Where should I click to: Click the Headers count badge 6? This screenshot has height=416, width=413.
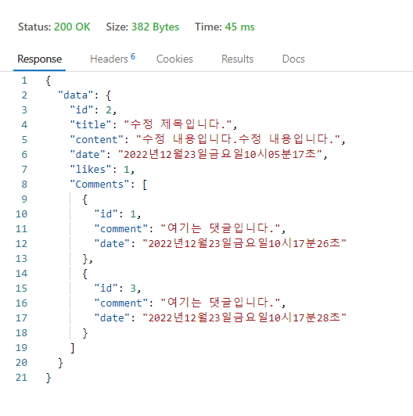(133, 56)
